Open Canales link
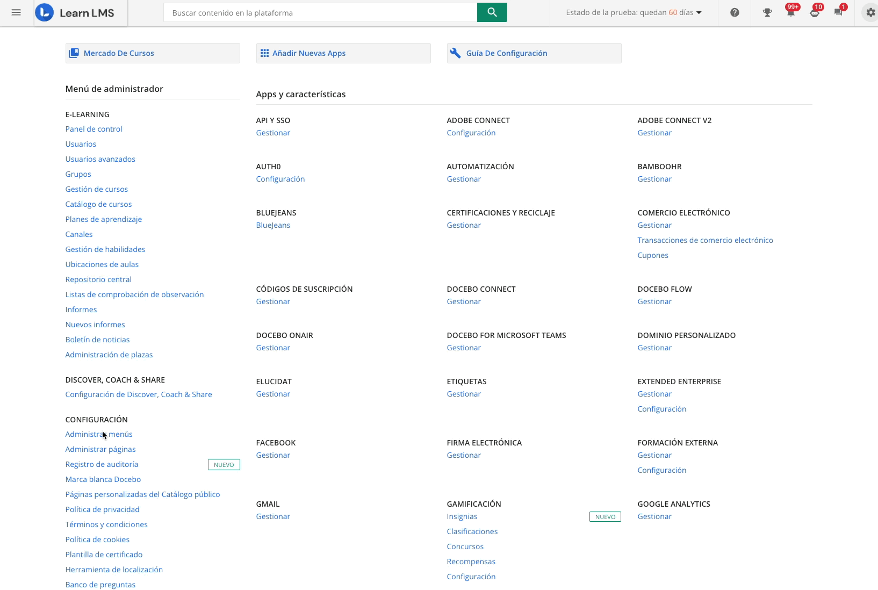 [x=79, y=234]
